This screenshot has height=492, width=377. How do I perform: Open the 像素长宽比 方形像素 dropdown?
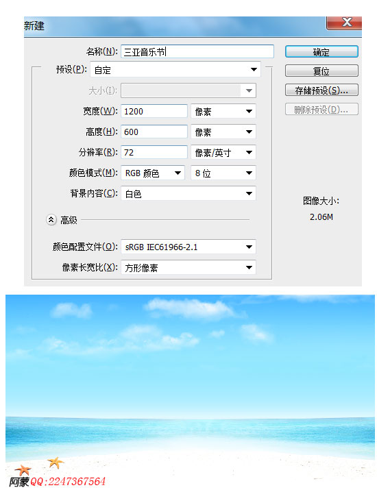click(188, 268)
